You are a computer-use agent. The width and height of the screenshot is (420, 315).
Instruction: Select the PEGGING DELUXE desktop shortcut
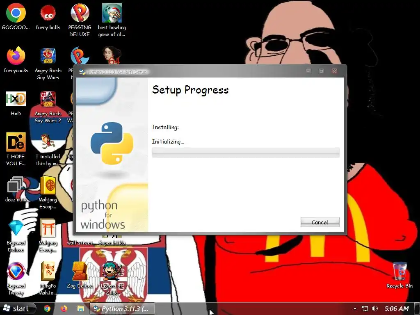(x=80, y=20)
